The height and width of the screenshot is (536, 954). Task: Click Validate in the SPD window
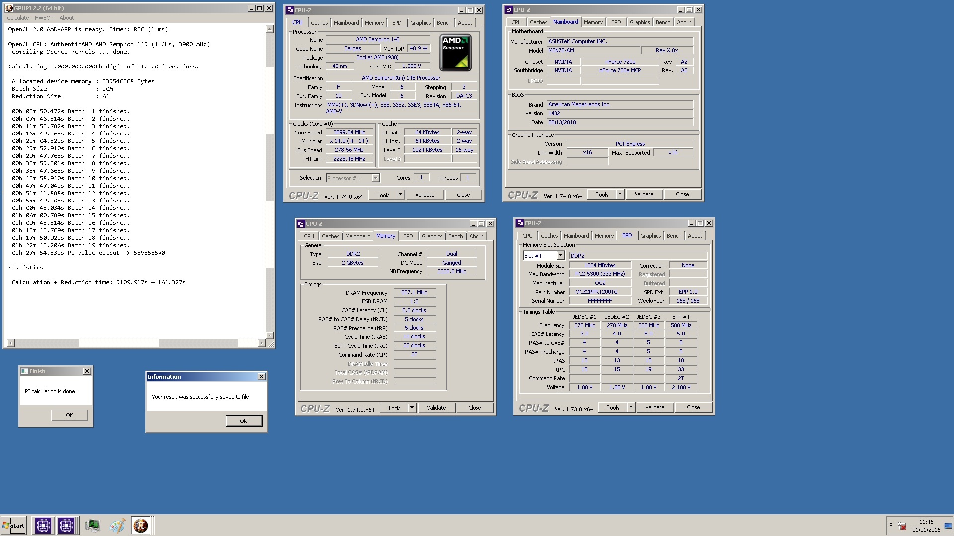pyautogui.click(x=654, y=407)
